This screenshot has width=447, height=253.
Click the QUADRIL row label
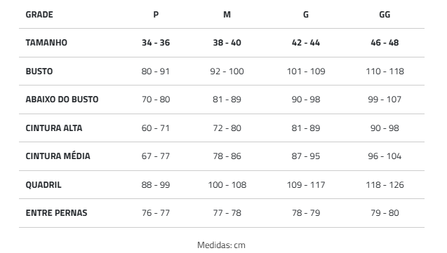coord(44,185)
